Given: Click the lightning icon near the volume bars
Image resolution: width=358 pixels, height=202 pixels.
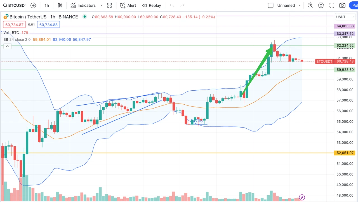Looking at the screenshot, I should coord(302,197).
